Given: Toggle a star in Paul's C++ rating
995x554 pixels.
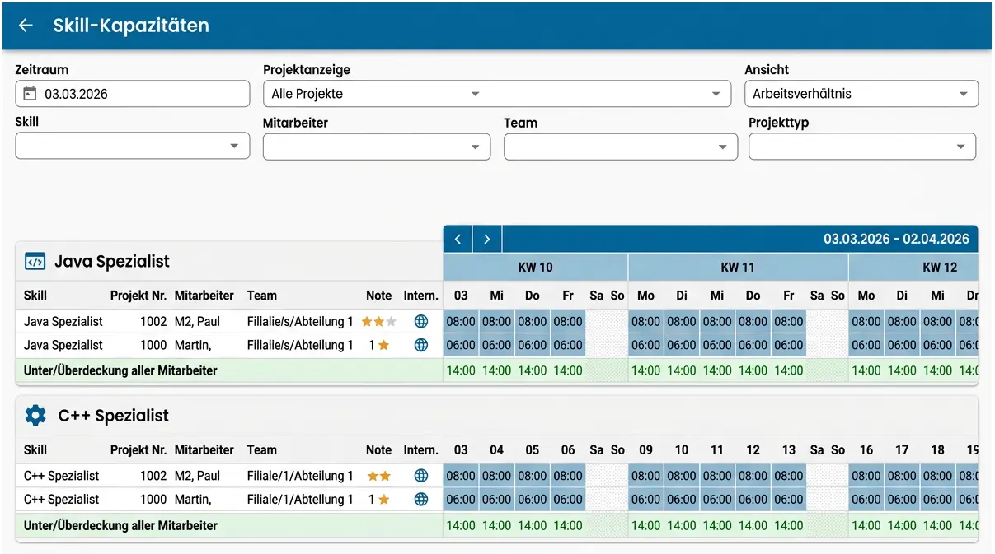Looking at the screenshot, I should [378, 475].
